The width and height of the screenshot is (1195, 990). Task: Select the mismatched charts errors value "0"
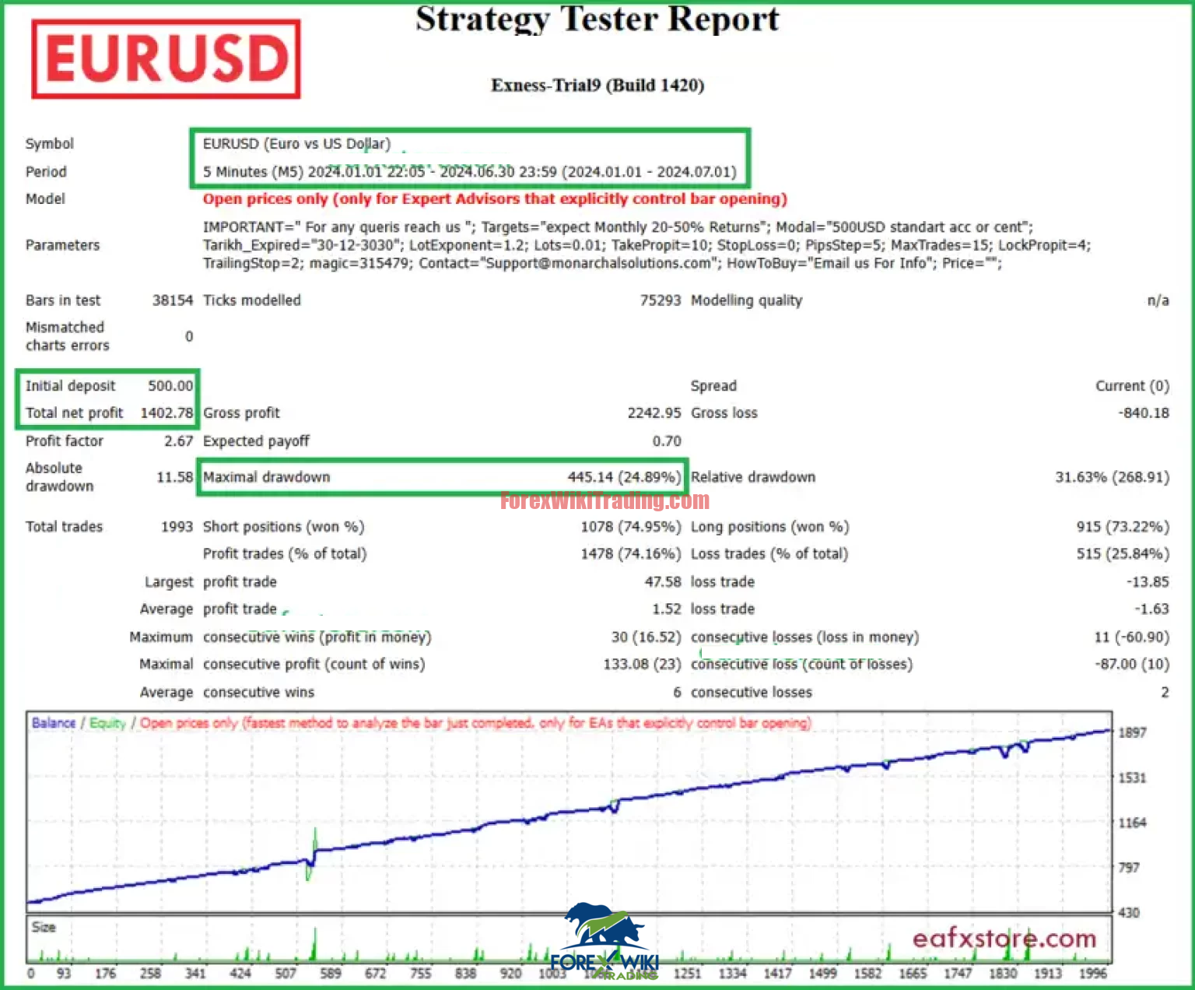pos(189,336)
